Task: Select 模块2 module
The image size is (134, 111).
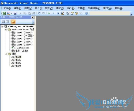Action: (18, 60)
